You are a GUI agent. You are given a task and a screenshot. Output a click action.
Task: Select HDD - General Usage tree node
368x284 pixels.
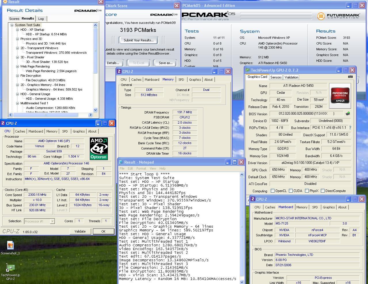[35, 94]
